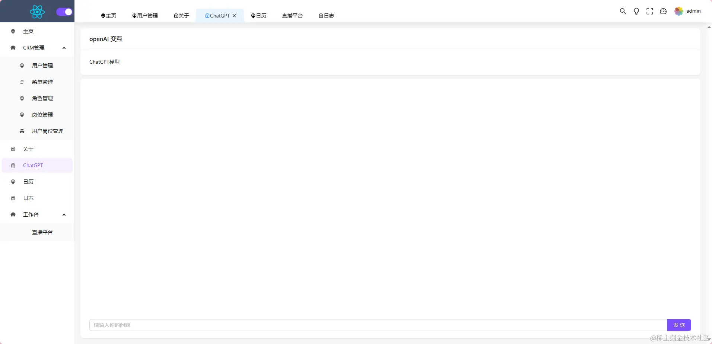712x344 pixels.
Task: Switch to the 主页 tab
Action: [x=108, y=16]
